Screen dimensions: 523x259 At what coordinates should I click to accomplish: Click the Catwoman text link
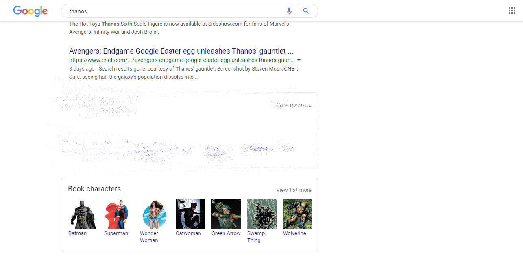(188, 233)
